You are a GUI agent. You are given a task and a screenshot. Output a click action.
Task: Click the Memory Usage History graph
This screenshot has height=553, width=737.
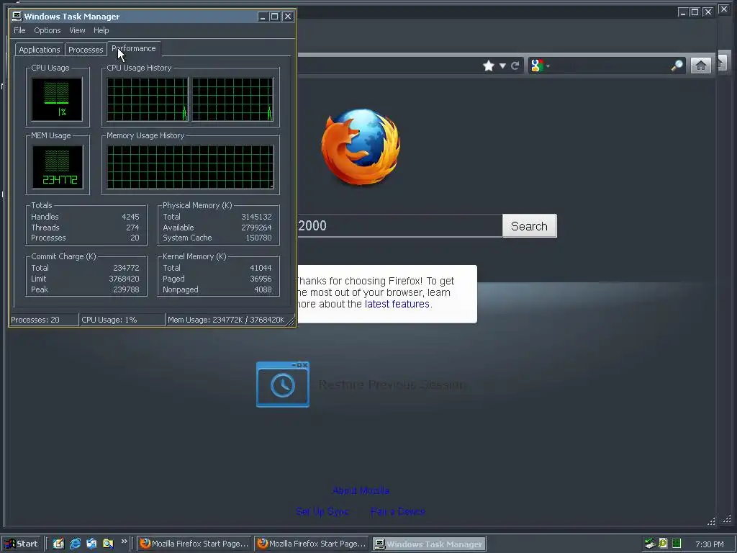190,167
